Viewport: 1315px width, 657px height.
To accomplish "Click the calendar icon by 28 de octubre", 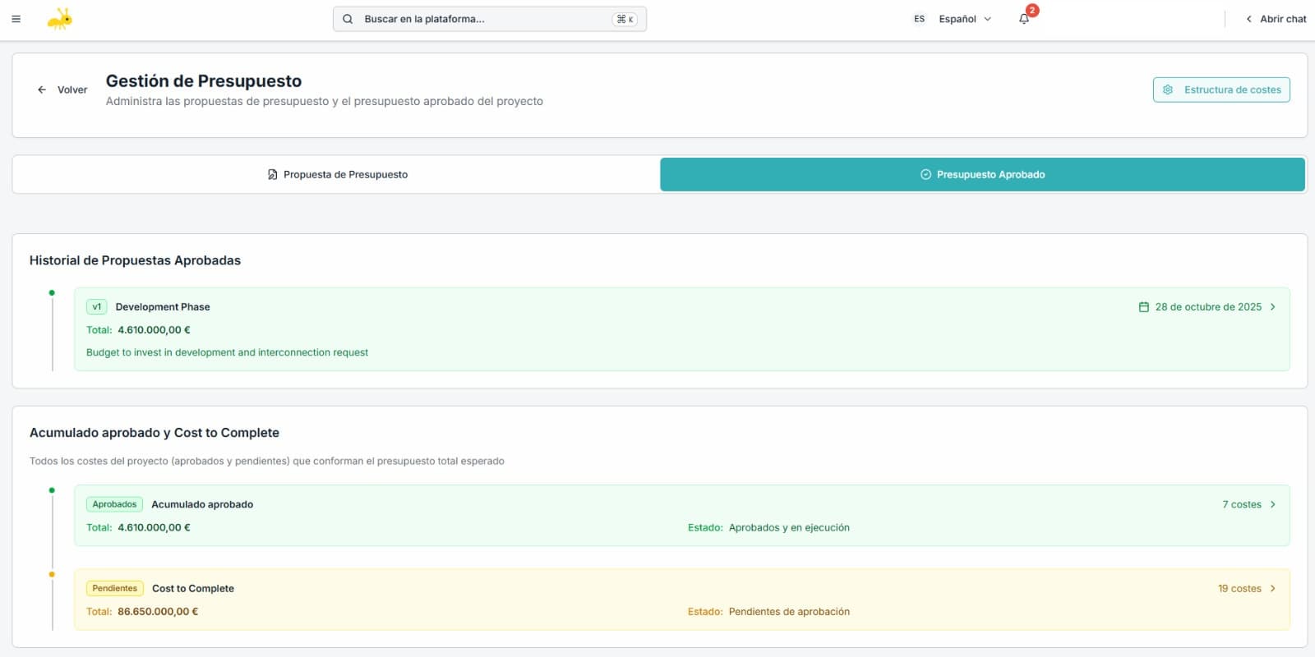I will pos(1143,307).
